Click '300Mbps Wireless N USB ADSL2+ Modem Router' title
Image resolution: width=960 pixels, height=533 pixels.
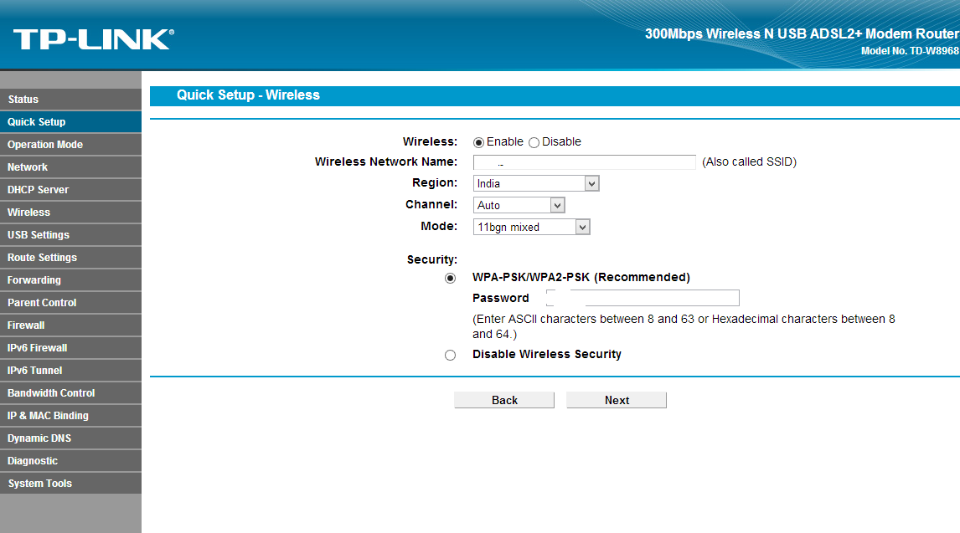click(802, 33)
